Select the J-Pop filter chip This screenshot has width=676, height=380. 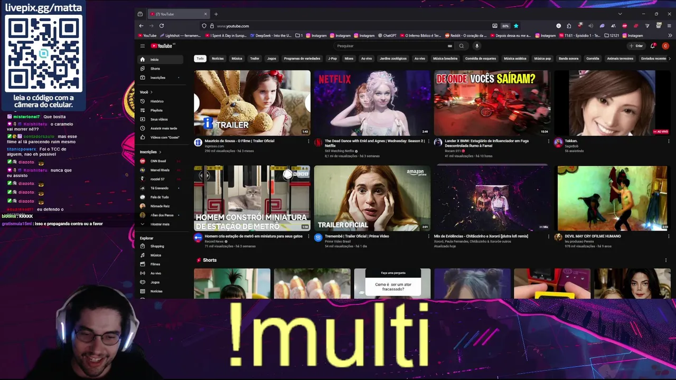pyautogui.click(x=332, y=59)
